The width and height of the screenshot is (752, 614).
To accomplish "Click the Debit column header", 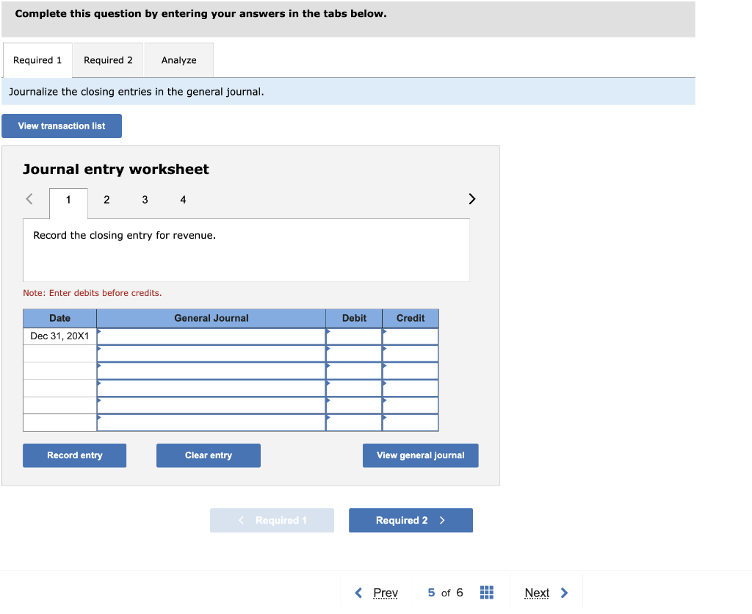I will (354, 318).
